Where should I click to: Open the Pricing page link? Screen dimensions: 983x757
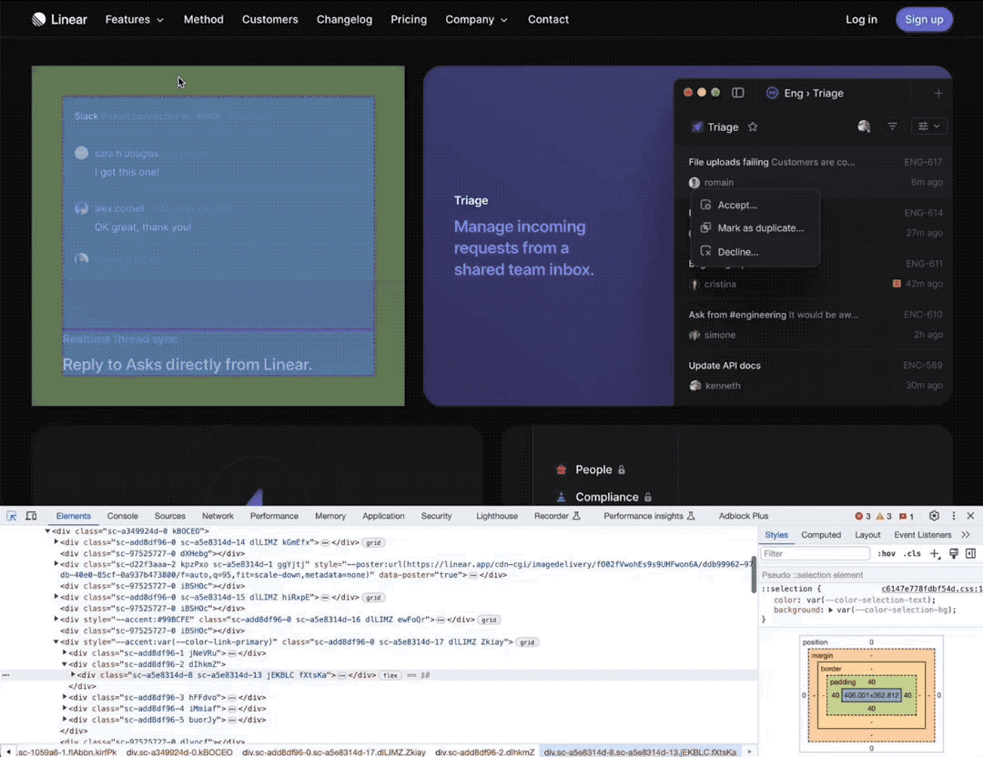(409, 19)
